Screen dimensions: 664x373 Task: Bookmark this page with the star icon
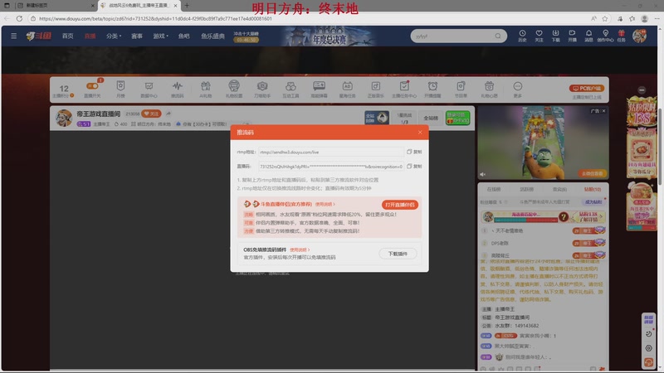[605, 18]
